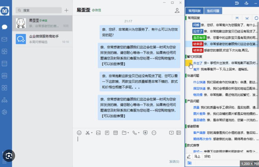Open the chat history clock icon
Viewport: 259px width, 167px height.
171,133
